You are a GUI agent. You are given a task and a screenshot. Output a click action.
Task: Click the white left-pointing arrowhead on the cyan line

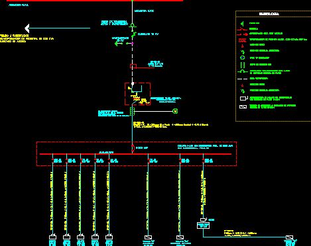click(x=27, y=28)
